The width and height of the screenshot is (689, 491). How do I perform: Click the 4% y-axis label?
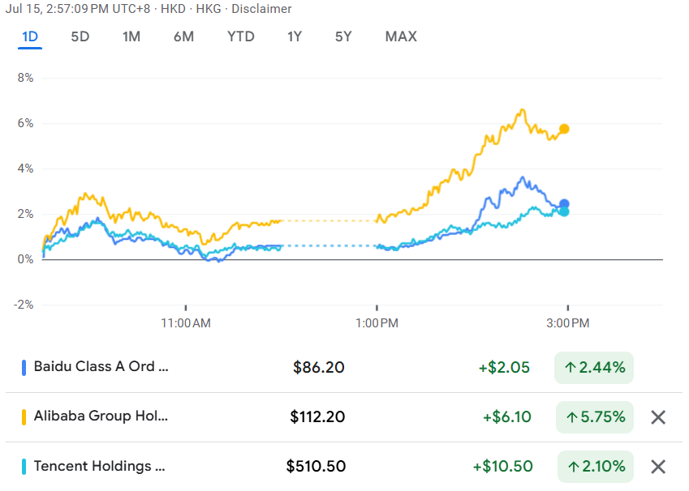pyautogui.click(x=25, y=169)
